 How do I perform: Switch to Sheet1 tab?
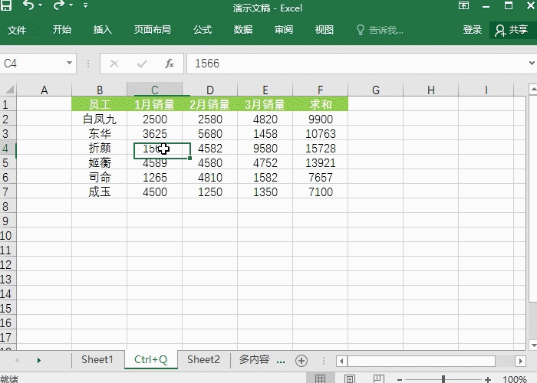(97, 360)
